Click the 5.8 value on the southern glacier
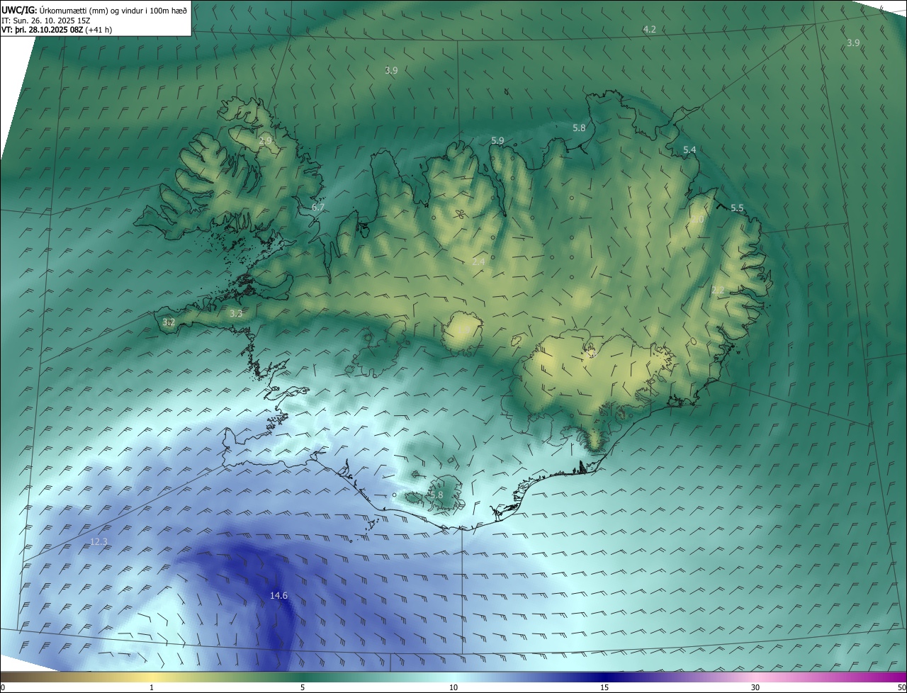Image resolution: width=907 pixels, height=693 pixels. coord(436,495)
